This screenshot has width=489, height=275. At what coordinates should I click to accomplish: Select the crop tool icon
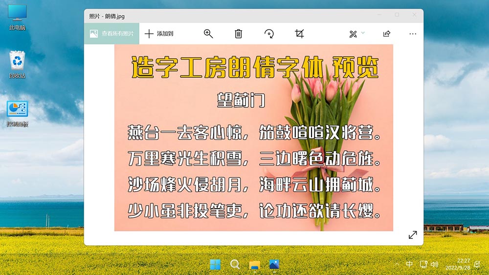click(x=299, y=34)
